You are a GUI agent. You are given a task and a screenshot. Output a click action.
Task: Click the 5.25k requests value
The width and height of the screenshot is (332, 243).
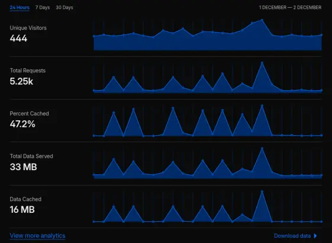tap(21, 81)
